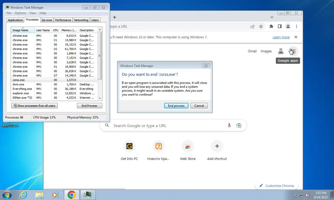Sort processes by CPU column
Screen dimensions: 334x200
56,30
